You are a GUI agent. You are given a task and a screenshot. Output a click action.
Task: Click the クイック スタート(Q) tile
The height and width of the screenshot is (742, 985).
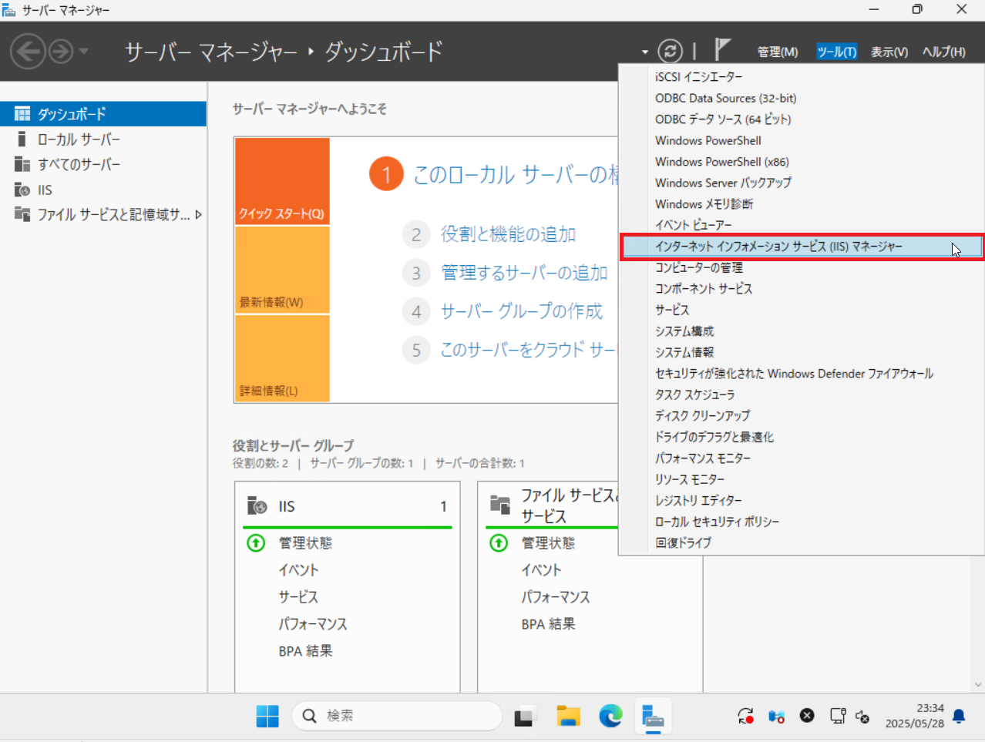click(282, 181)
